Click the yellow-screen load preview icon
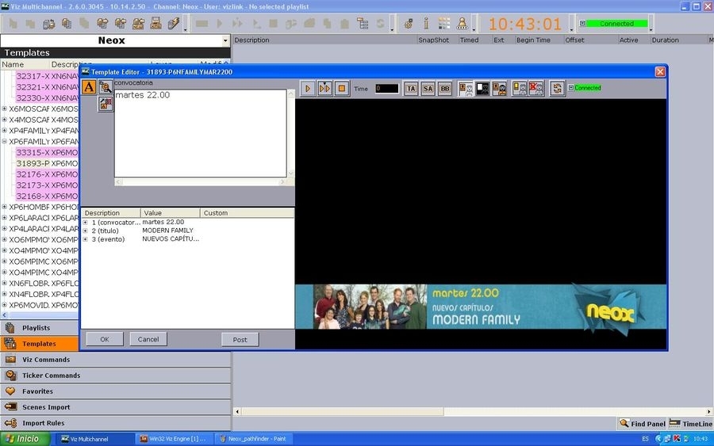Viewport: 714px width, 446px height. pyautogui.click(x=520, y=88)
